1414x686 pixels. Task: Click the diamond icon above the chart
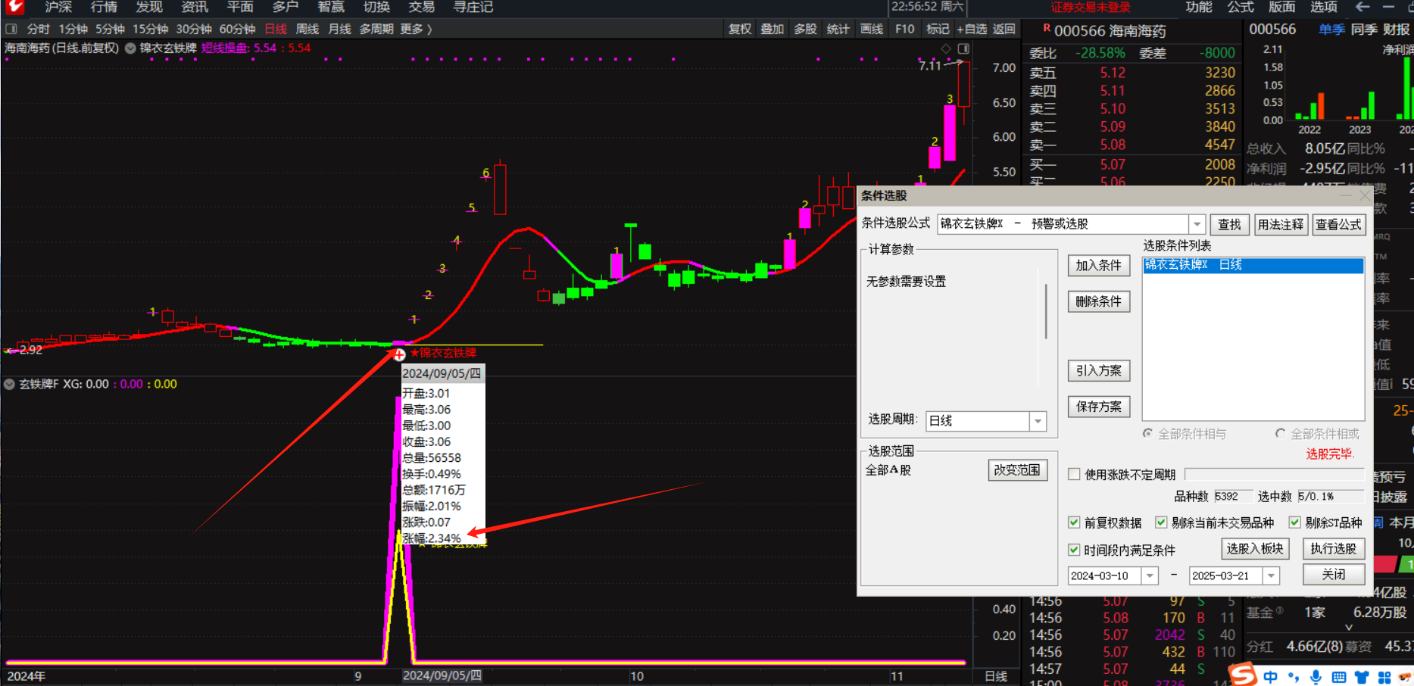(946, 48)
